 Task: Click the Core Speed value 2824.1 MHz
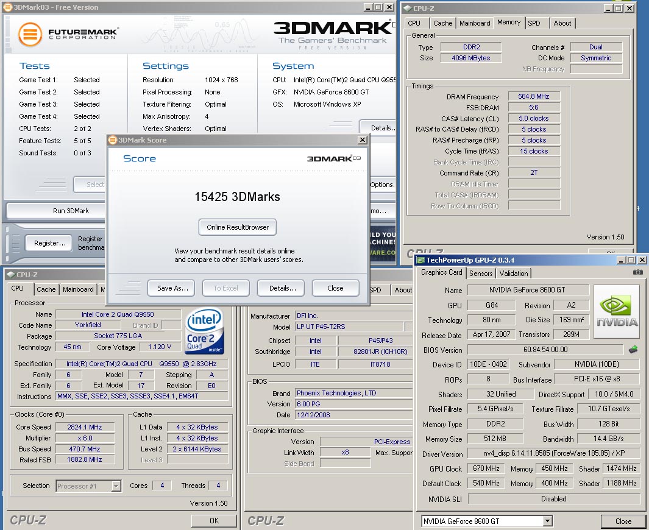(85, 427)
